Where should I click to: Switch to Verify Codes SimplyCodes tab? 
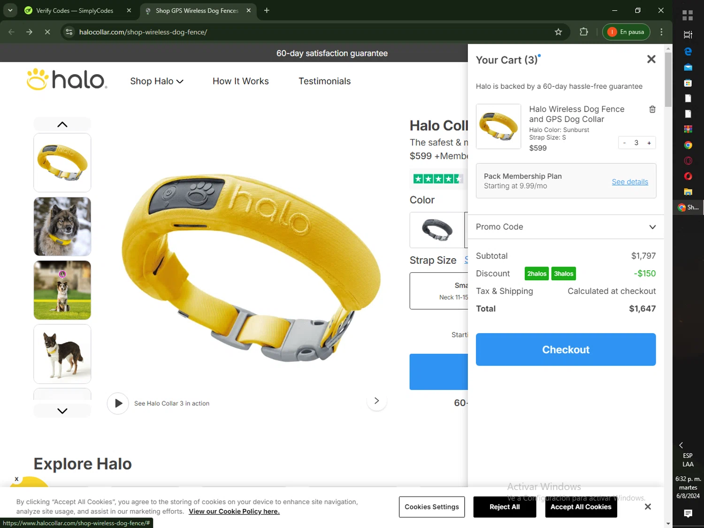[x=74, y=10]
